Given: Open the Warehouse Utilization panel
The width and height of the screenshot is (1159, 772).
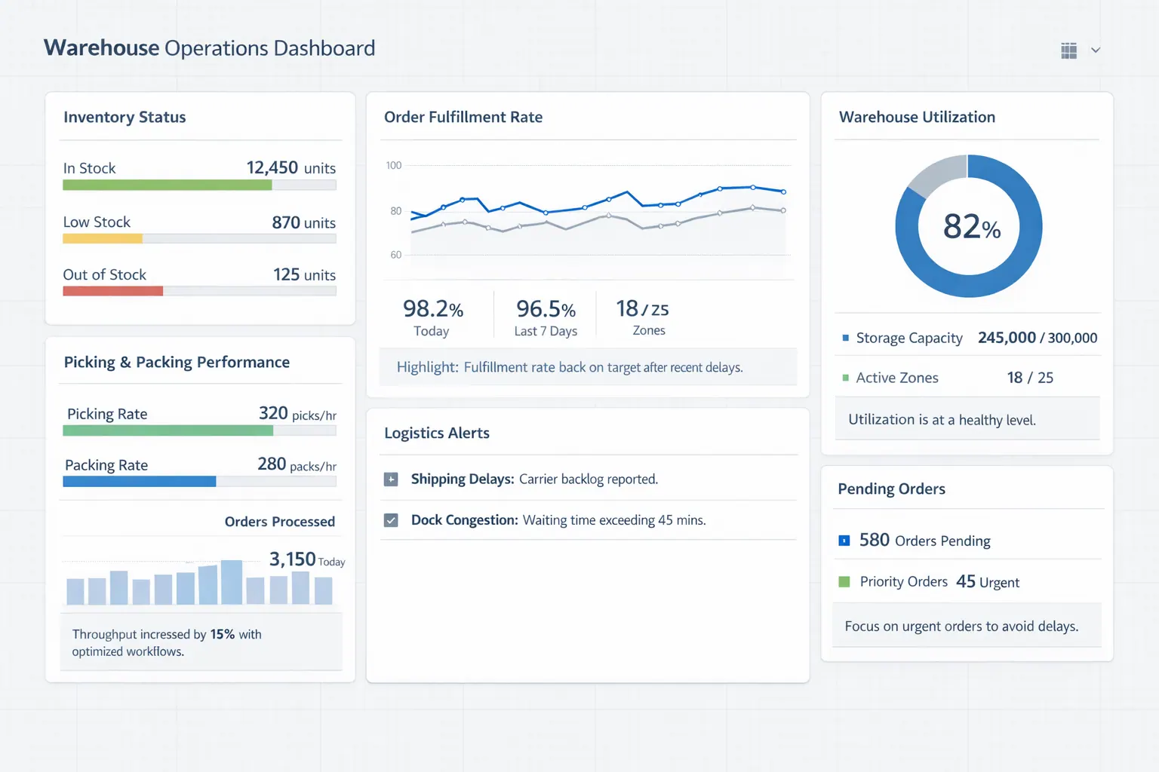Looking at the screenshot, I should (917, 117).
